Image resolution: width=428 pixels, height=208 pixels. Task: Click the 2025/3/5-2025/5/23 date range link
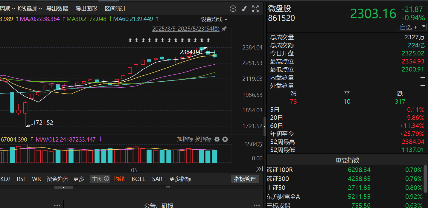point(185,29)
